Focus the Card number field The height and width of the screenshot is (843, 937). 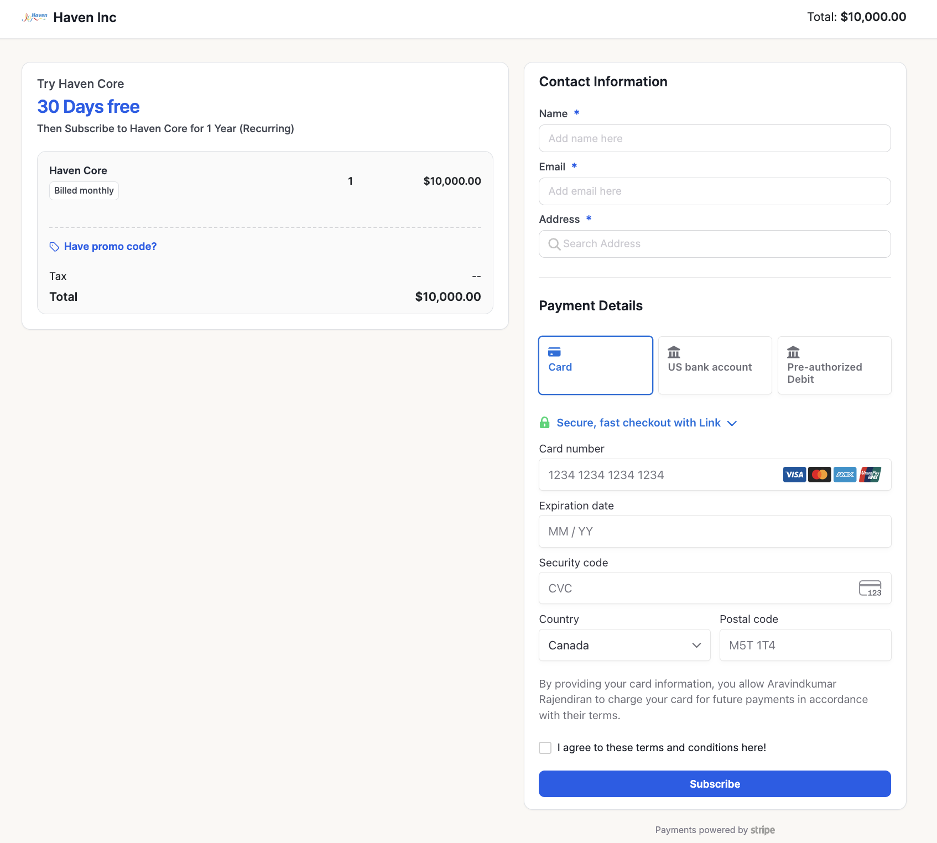[658, 475]
